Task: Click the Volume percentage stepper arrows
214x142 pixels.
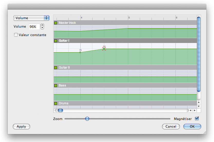Action: pyautogui.click(x=42, y=26)
